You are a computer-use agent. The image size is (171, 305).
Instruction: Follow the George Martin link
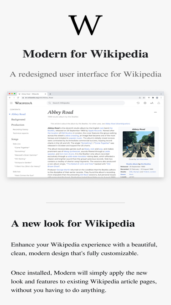(63, 170)
